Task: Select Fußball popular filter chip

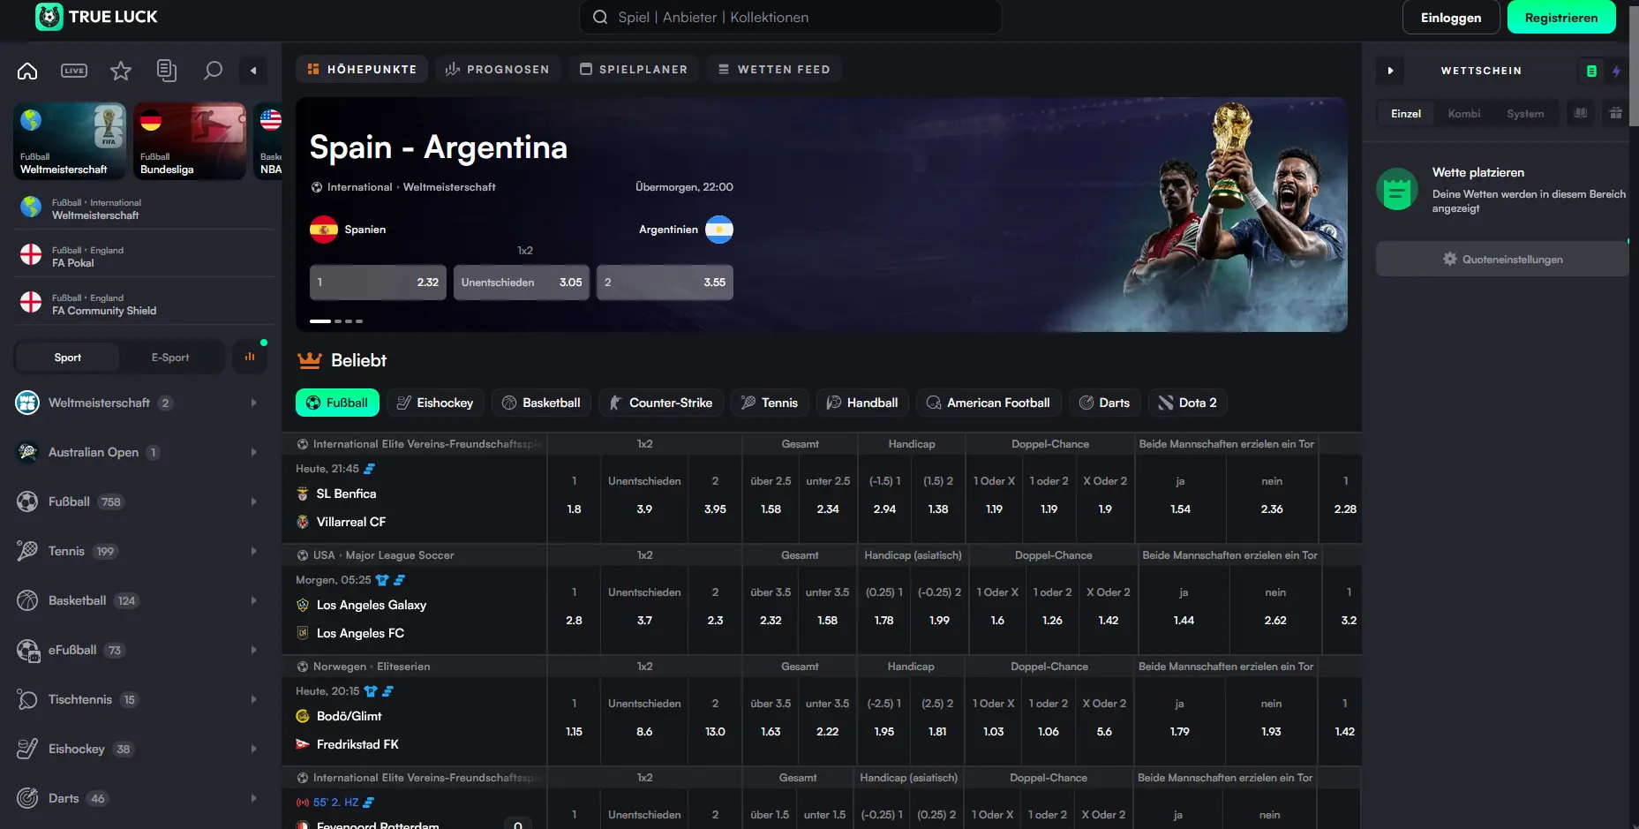Action: 337,403
